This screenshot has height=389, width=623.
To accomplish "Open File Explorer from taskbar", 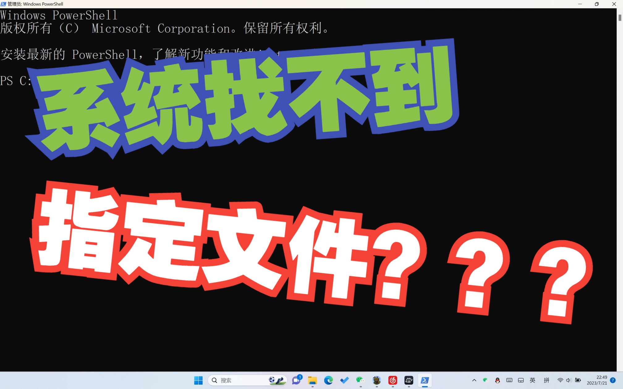I will click(x=312, y=380).
